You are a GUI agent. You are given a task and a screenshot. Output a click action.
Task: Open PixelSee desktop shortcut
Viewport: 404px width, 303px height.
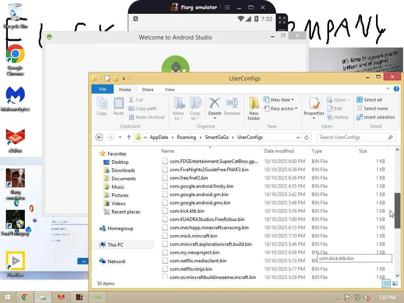(15, 264)
